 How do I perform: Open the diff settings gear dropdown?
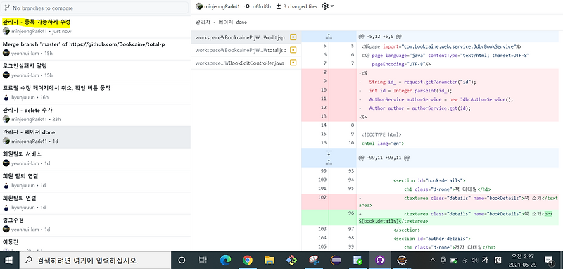tap(327, 6)
